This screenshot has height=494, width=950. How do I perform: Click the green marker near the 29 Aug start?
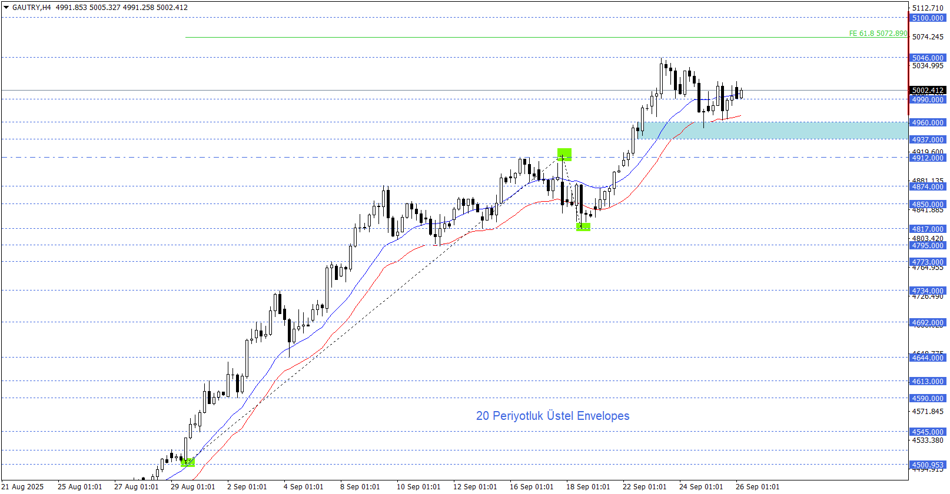click(188, 463)
